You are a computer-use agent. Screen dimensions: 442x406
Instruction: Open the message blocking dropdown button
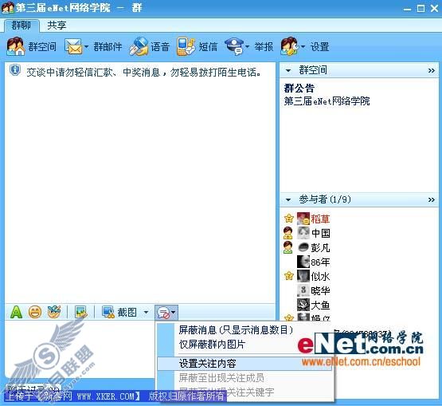click(x=166, y=313)
